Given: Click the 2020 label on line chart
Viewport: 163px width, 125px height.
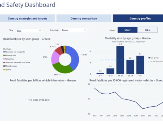Looking at the screenshot, I should pyautogui.click(x=142, y=116).
